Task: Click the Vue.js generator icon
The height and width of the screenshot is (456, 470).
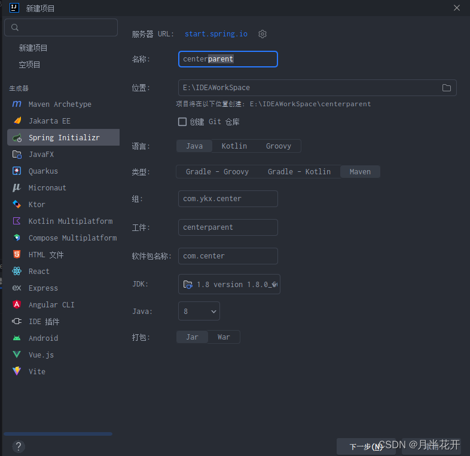Action: click(x=17, y=355)
